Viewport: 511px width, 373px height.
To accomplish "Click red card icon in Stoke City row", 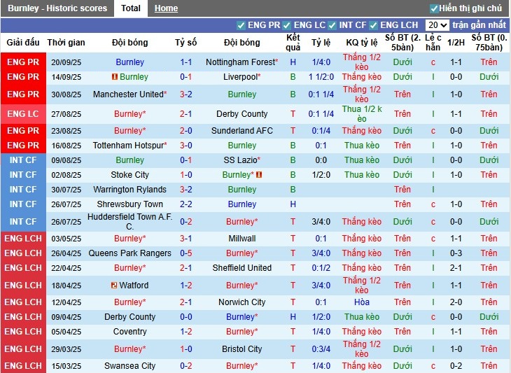I will 259,175.
